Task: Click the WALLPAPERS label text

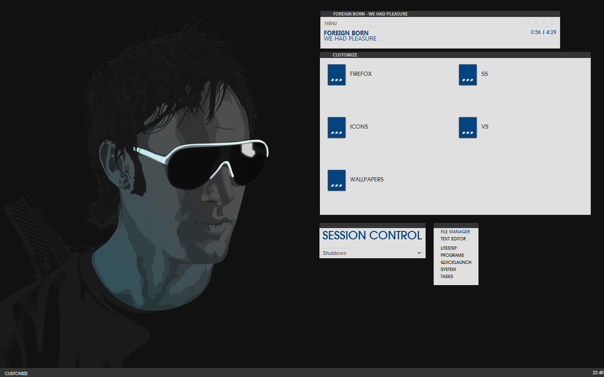Action: (367, 180)
